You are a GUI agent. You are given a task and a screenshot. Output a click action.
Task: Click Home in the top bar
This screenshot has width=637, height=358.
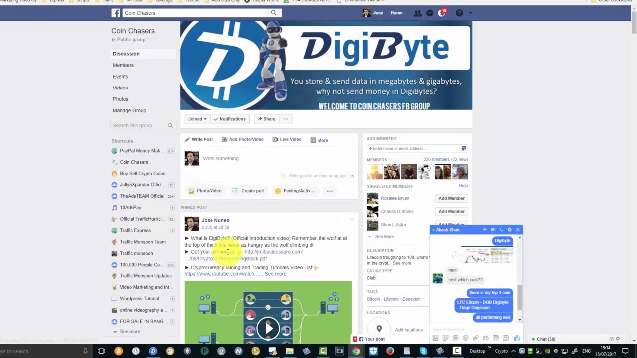coord(396,13)
